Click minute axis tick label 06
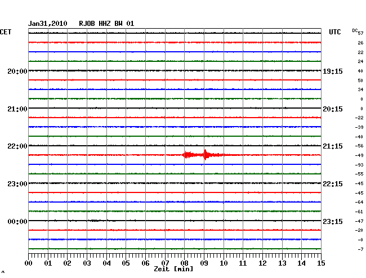Viewport: 366px width, 278px height. click(145, 263)
